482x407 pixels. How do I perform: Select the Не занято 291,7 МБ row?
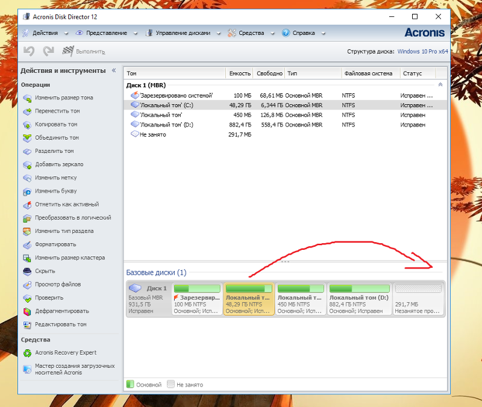tap(285, 134)
